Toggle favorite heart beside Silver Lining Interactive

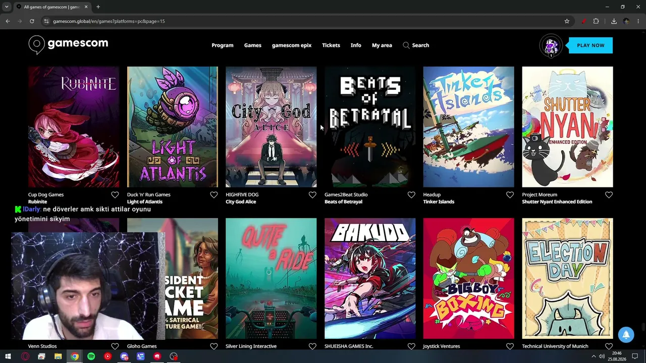click(312, 346)
